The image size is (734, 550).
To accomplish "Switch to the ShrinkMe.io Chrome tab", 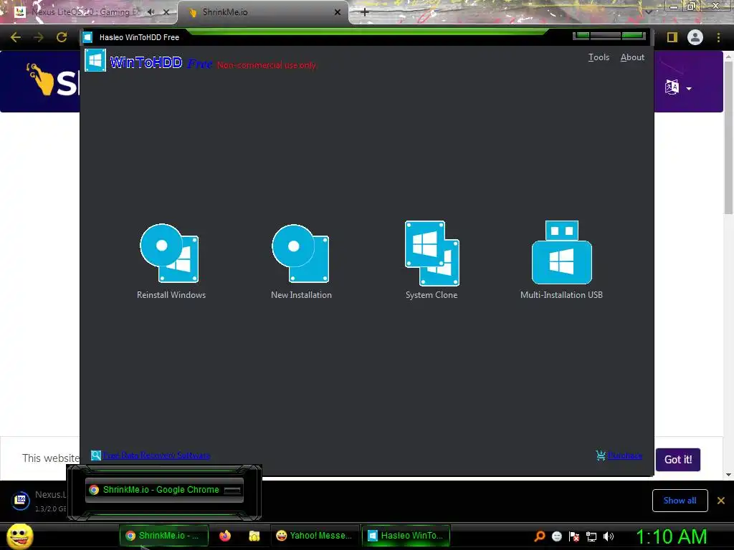I will 263,12.
